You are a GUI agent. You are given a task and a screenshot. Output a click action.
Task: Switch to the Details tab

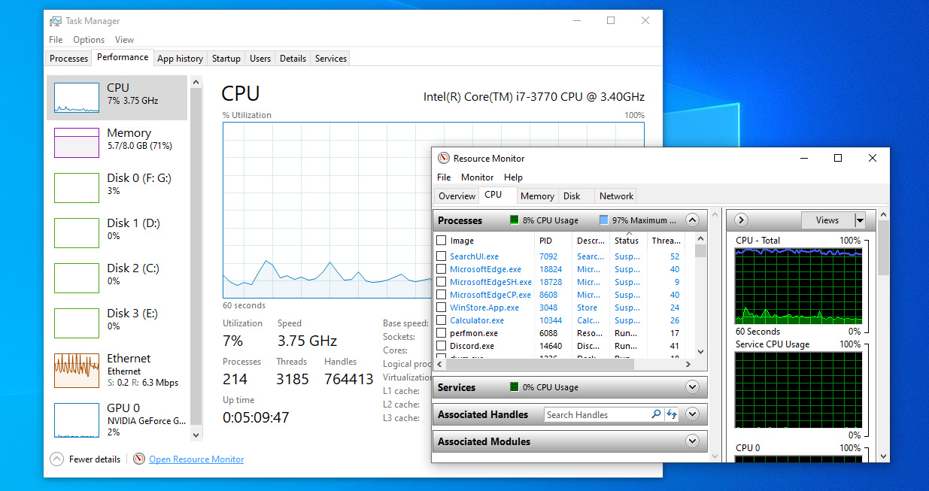pyautogui.click(x=293, y=59)
